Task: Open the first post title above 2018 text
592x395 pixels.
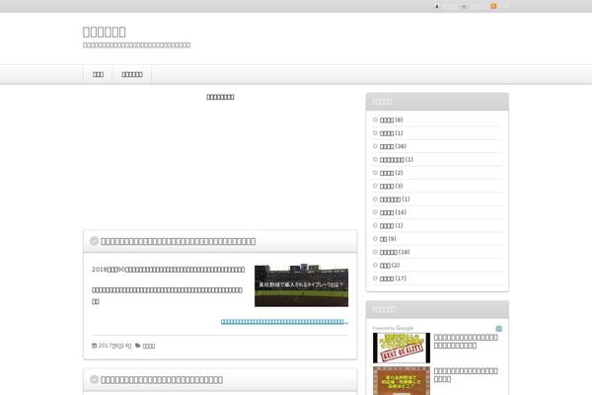Action: [x=179, y=241]
